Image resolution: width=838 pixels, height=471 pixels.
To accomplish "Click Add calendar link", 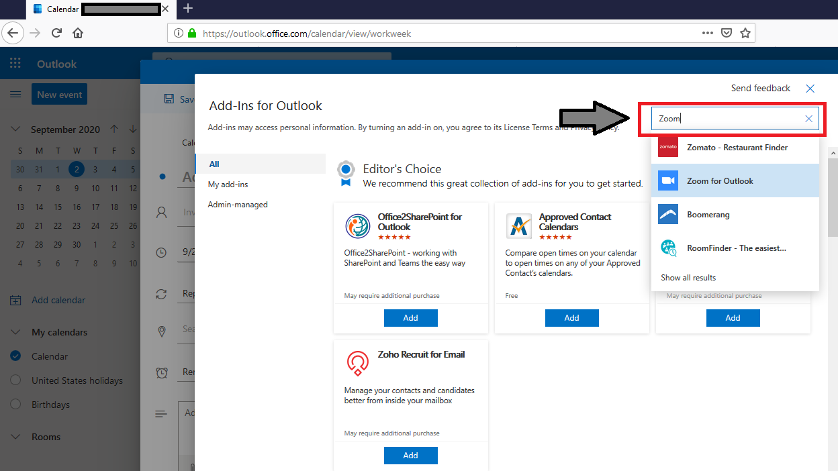I will point(58,300).
